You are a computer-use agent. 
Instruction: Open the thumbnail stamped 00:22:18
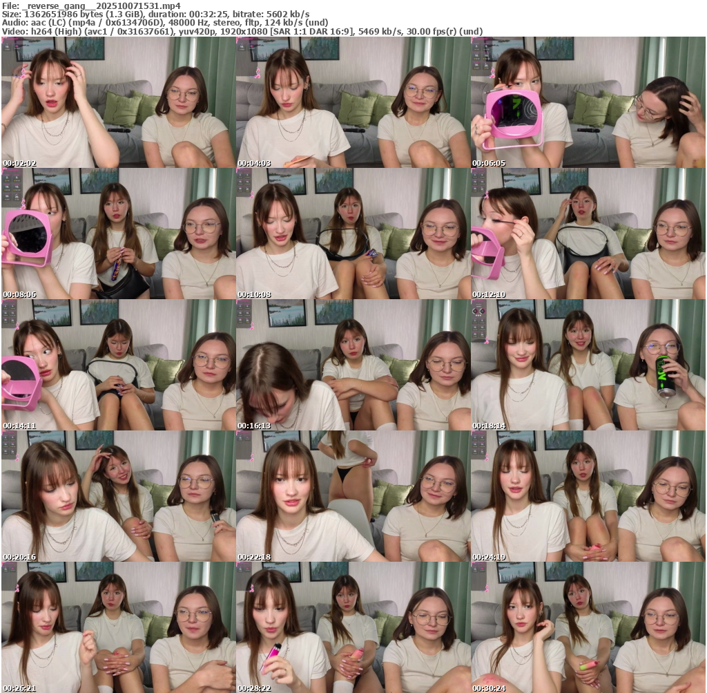(x=353, y=496)
